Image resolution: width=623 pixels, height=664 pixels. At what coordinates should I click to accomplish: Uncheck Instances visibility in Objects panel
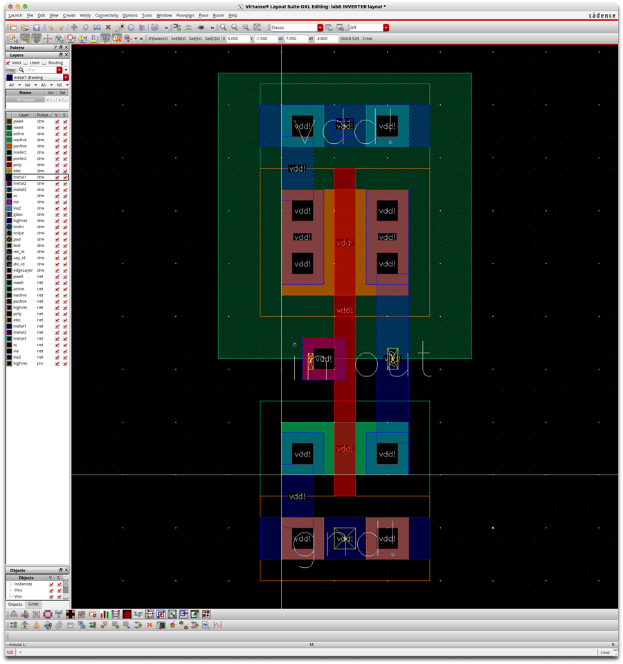coord(51,584)
